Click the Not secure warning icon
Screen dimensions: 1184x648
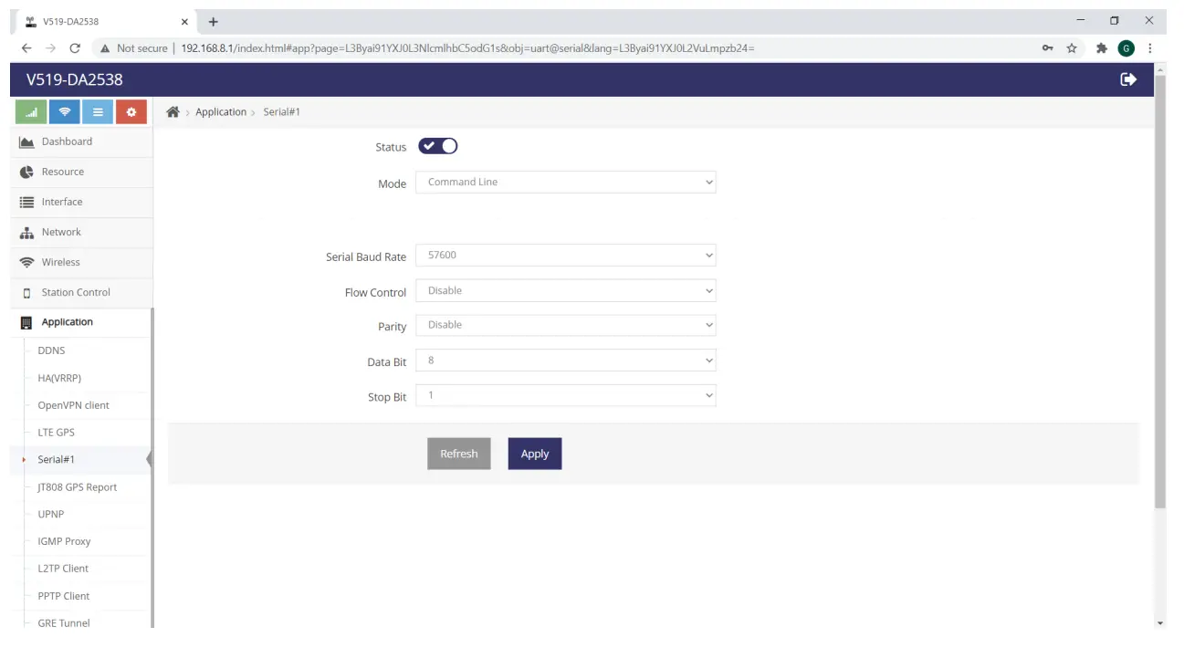[105, 48]
